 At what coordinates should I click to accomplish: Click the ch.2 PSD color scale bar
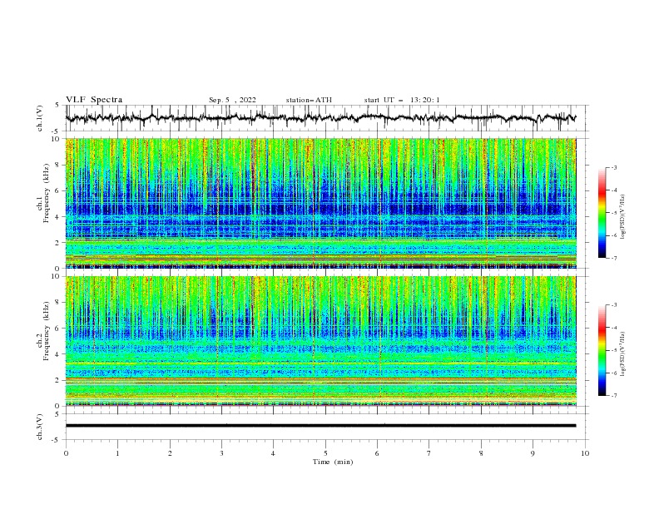click(x=602, y=350)
